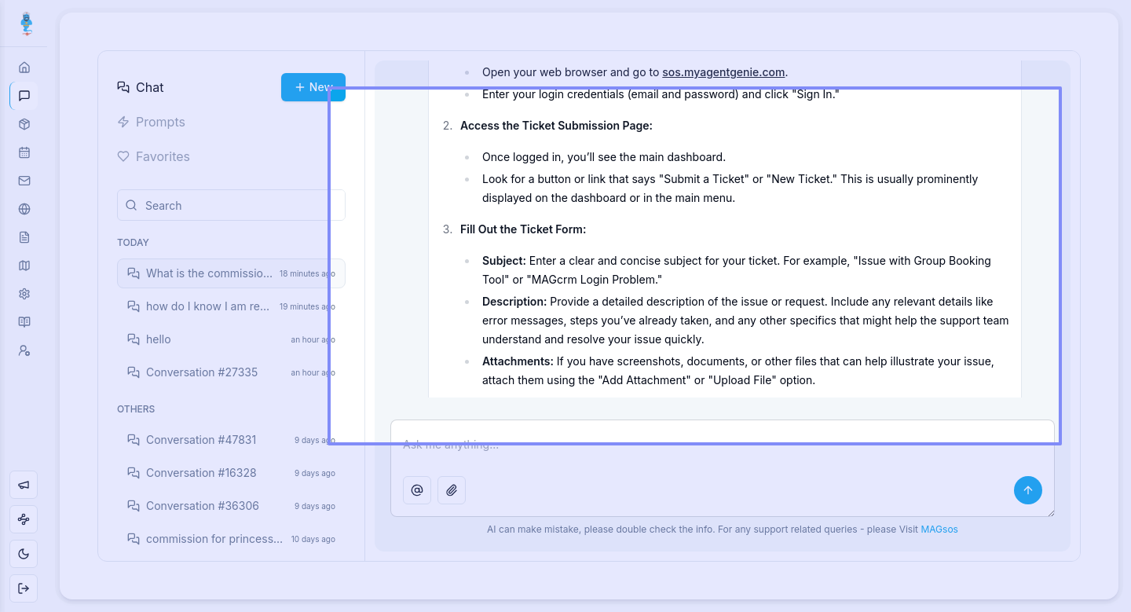Click the megaphone announcements icon
The image size is (1131, 612).
coord(24,486)
